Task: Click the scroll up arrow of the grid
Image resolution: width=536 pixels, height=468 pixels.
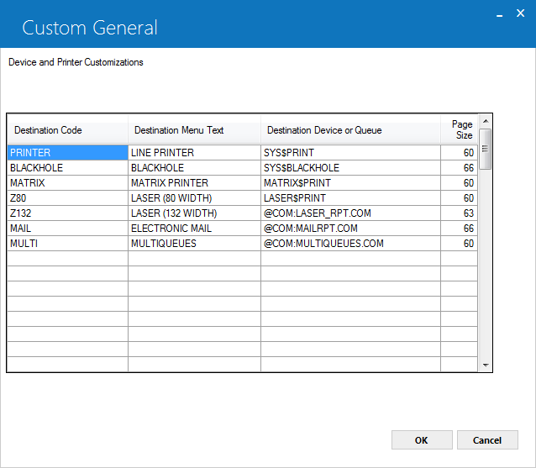Action: 485,121
